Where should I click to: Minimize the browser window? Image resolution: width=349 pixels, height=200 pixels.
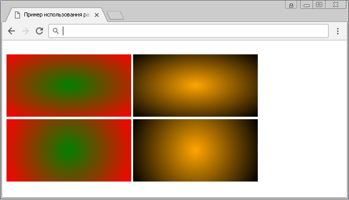307,5
